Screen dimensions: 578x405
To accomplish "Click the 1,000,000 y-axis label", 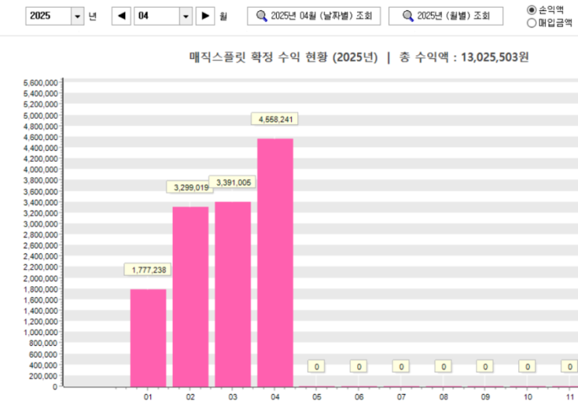I will click(x=40, y=333).
